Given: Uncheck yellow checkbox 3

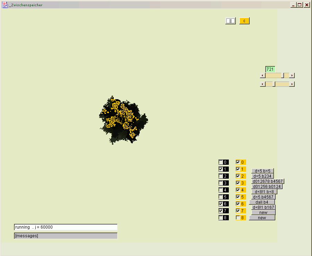Looking at the screenshot, I should click(238, 183).
